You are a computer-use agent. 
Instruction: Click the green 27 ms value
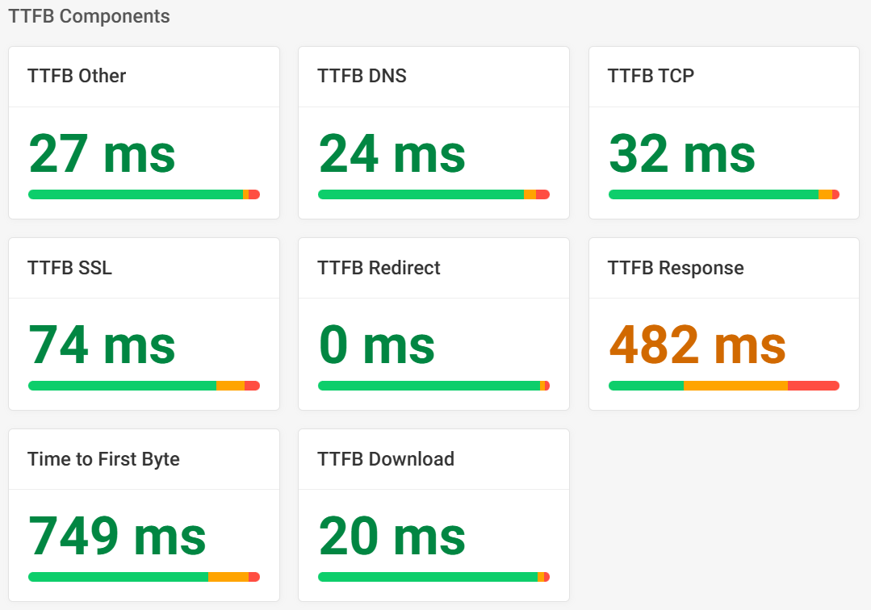[102, 154]
